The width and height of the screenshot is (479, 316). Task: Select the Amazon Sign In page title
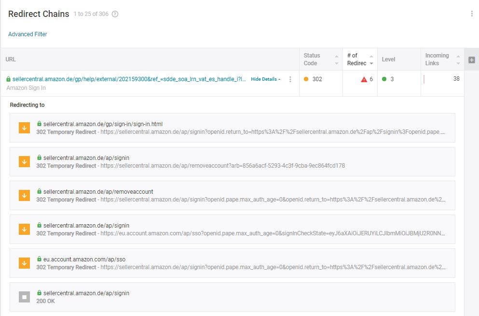(x=26, y=88)
